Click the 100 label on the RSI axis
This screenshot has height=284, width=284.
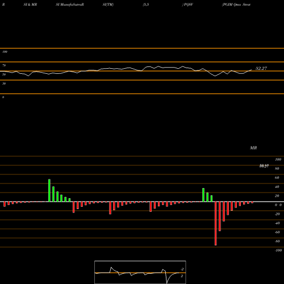[5, 52]
